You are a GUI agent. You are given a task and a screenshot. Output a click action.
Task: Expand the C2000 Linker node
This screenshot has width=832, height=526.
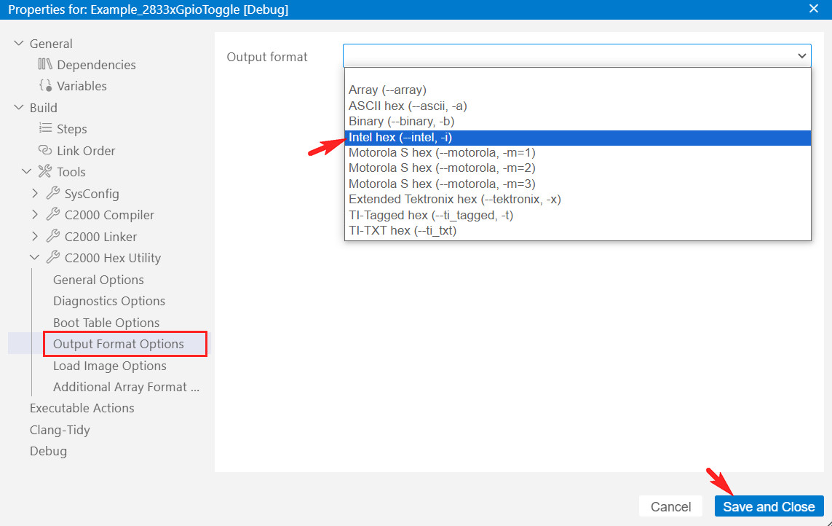pos(35,237)
